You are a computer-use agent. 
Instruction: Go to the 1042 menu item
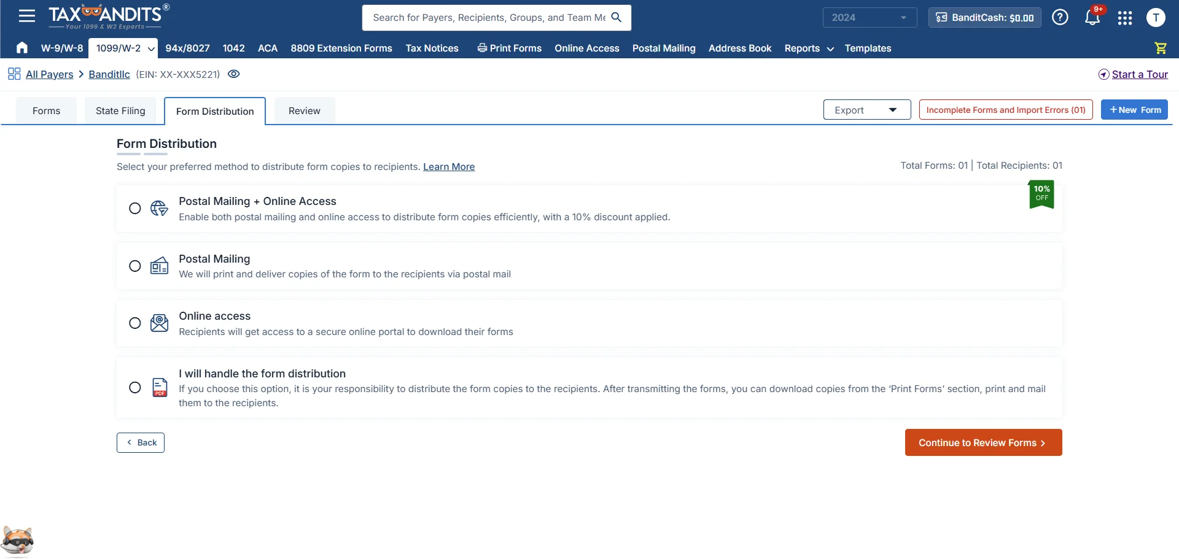(233, 48)
